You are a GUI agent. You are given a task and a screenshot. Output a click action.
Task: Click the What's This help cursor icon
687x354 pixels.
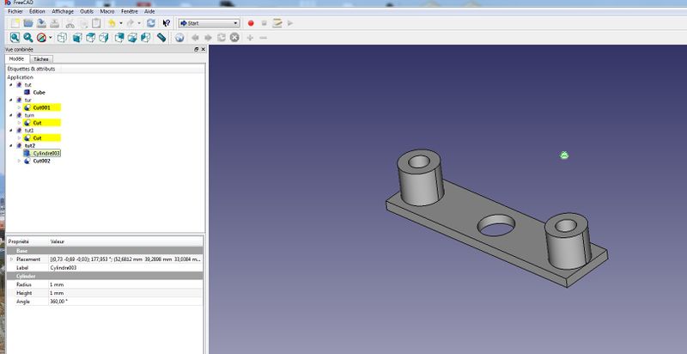(x=167, y=23)
